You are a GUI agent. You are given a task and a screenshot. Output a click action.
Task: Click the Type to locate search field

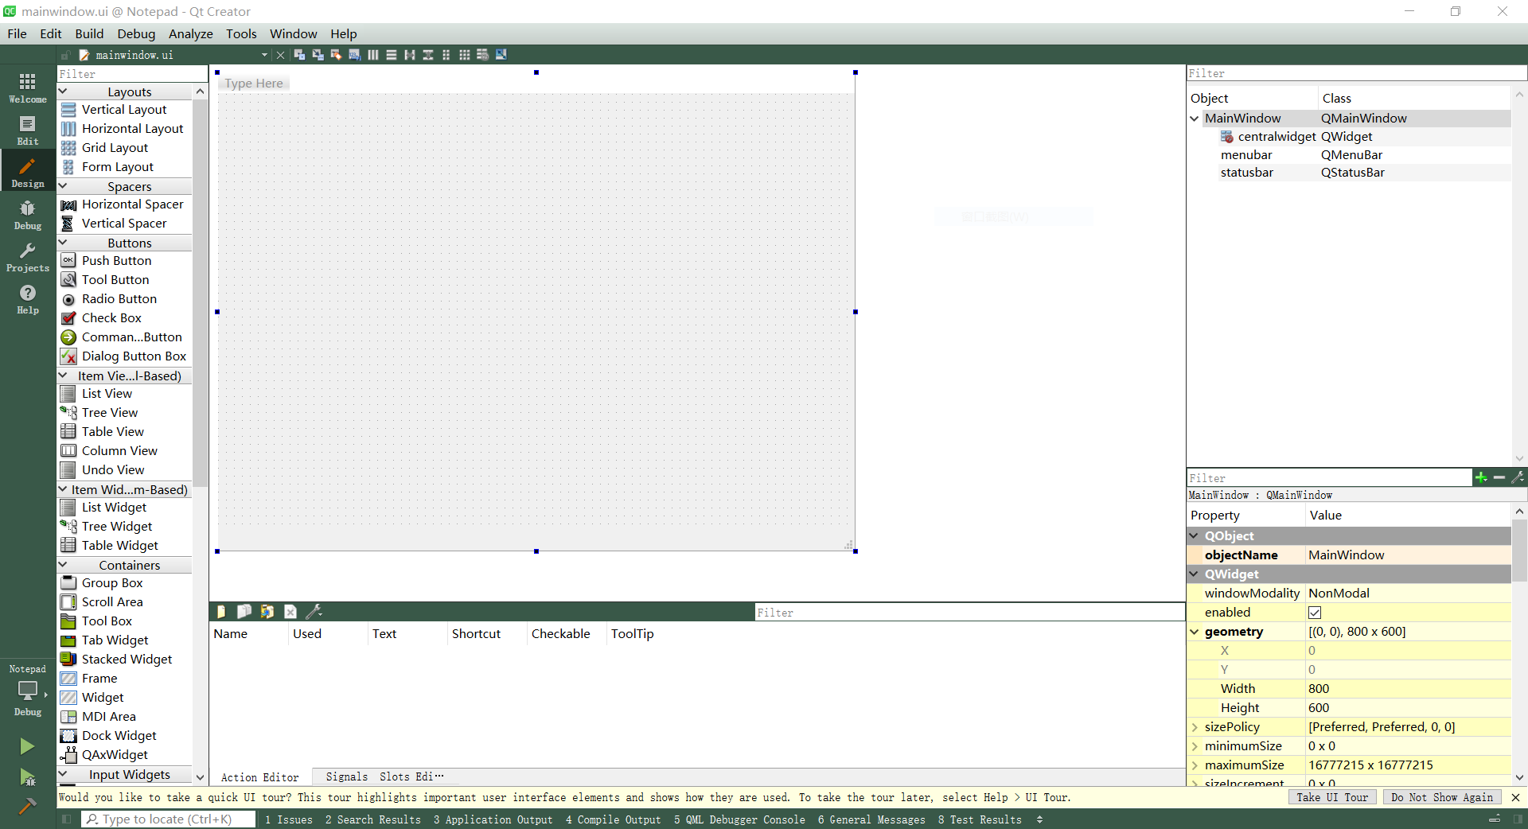click(168, 819)
